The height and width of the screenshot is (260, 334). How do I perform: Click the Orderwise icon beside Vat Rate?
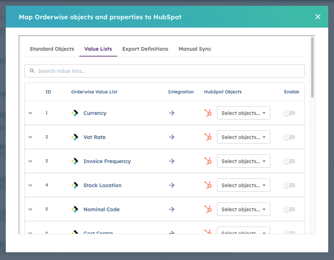pyautogui.click(x=75, y=137)
